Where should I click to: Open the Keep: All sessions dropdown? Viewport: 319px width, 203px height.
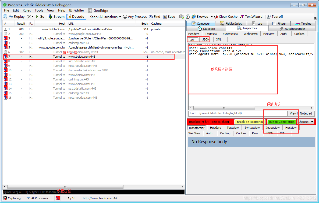pos(105,17)
